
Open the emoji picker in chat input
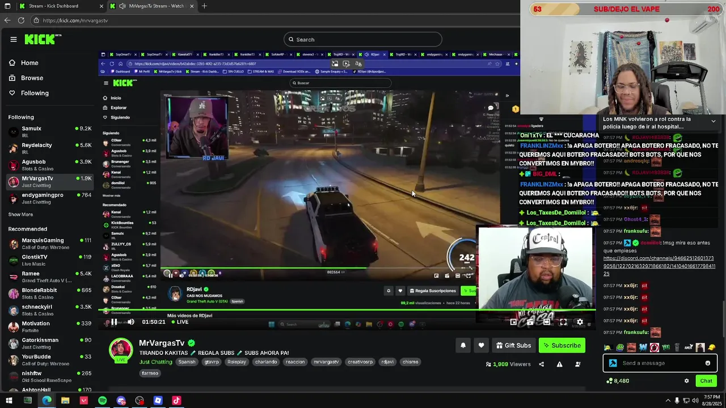(708, 363)
